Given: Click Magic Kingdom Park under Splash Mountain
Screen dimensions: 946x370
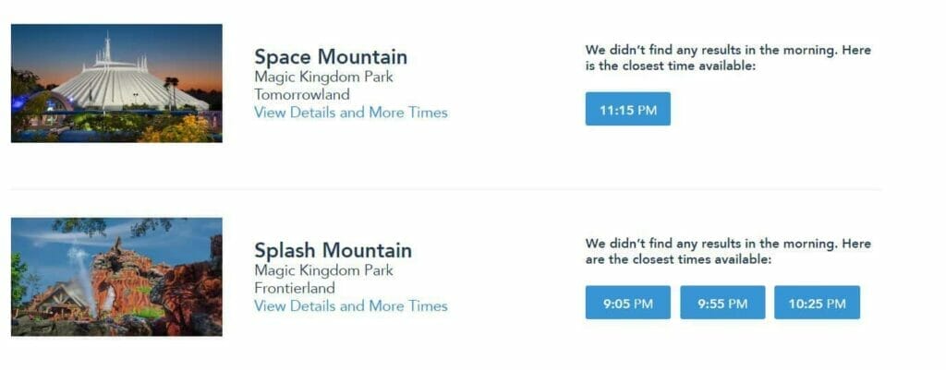Looking at the screenshot, I should click(x=323, y=270).
